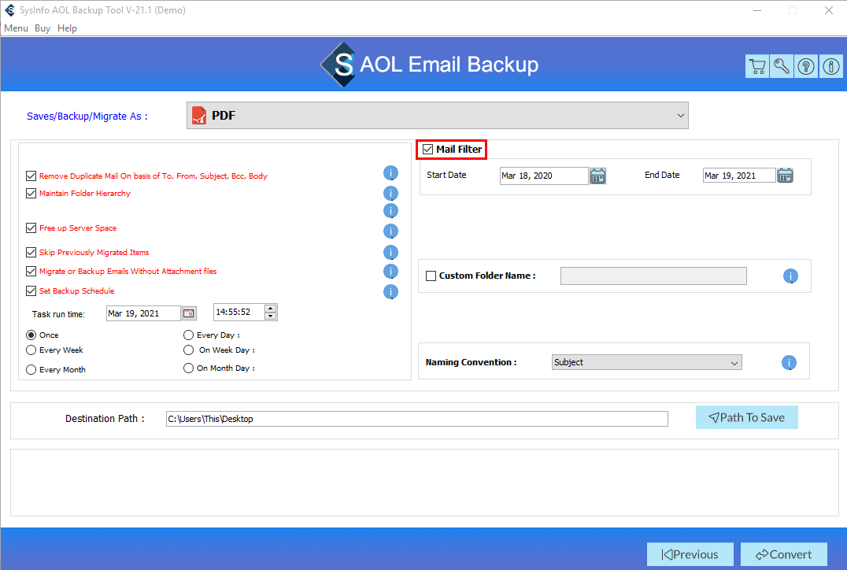
Task: Open the Task run time calendar icon
Action: point(189,313)
